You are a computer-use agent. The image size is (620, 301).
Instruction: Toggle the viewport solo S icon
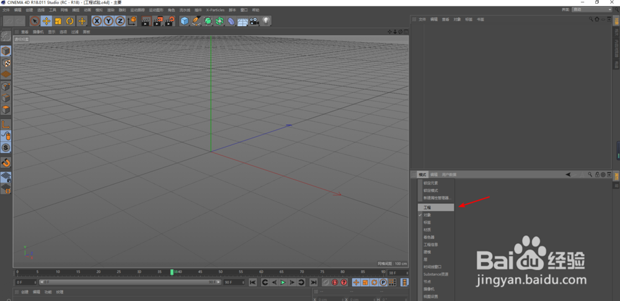6,148
